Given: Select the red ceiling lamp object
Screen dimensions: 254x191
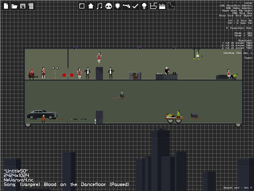Looking at the screenshot, I should [175, 48].
